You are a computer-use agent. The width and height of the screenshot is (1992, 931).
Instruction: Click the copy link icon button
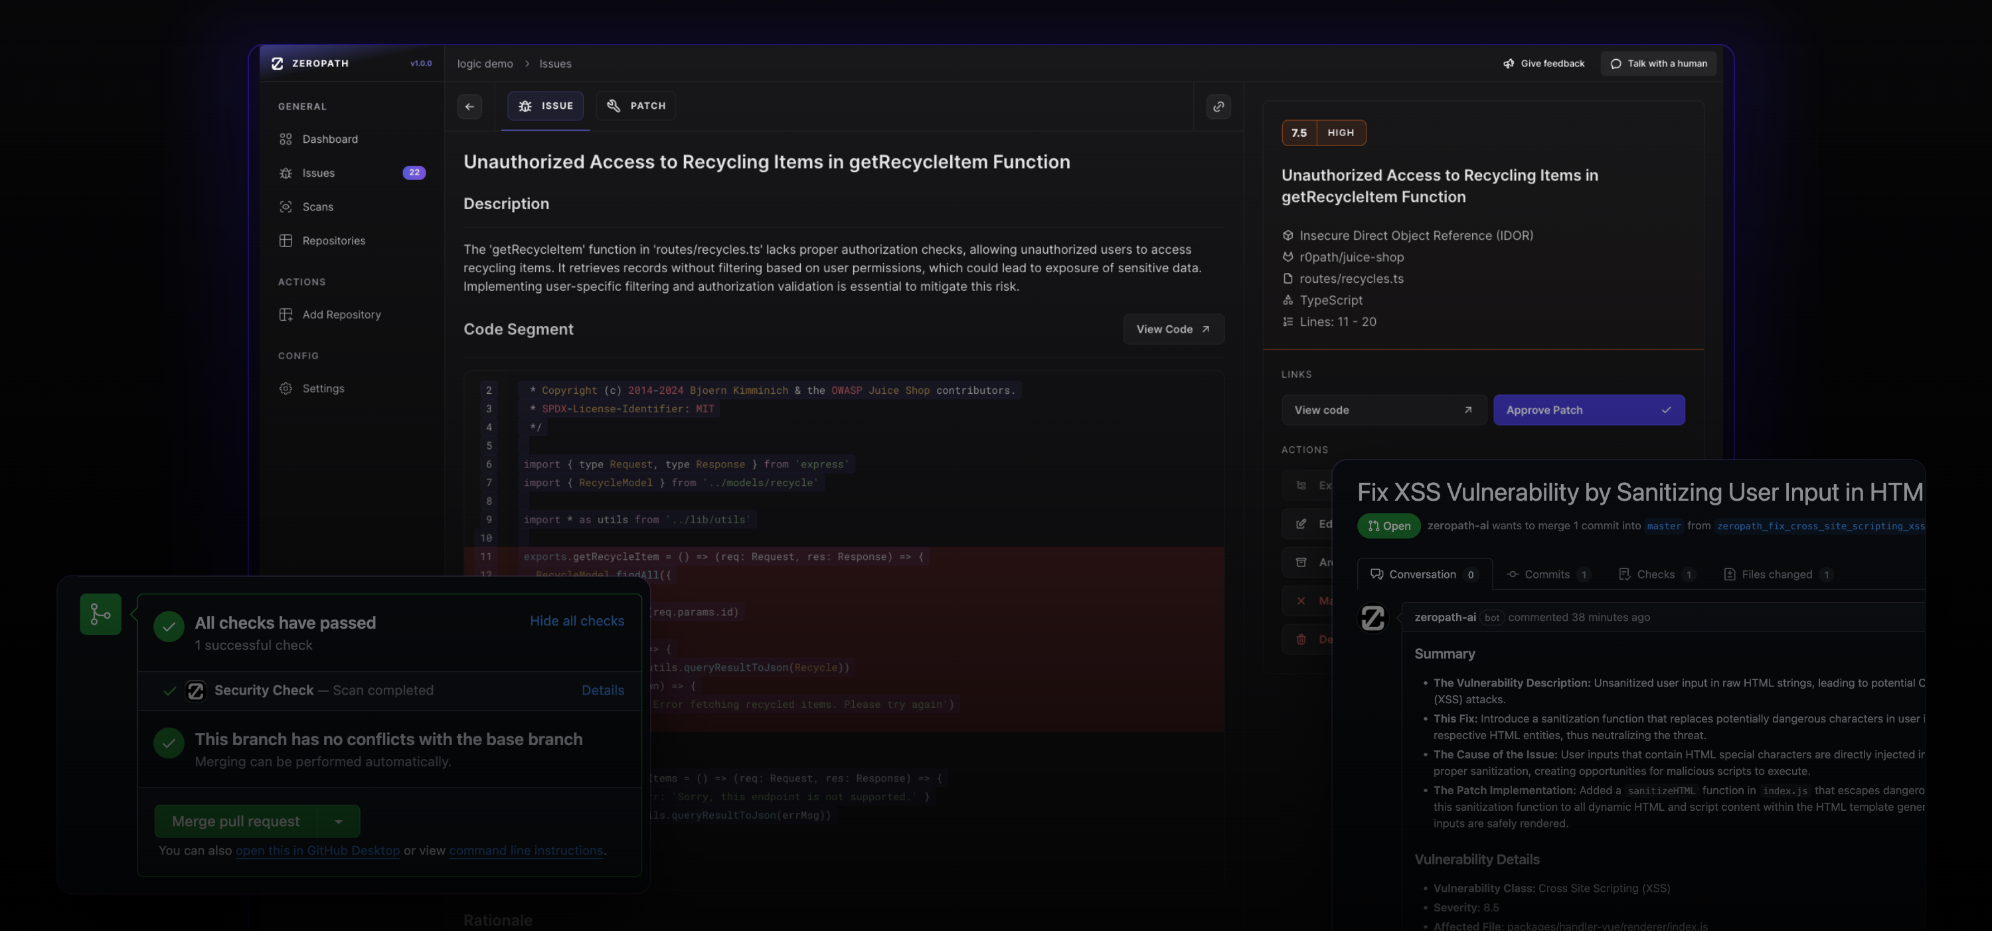click(x=1218, y=107)
